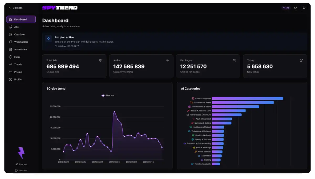Click the Fashion & Apparel category icon

click(x=193, y=98)
